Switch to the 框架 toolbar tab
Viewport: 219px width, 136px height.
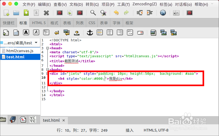129,23
